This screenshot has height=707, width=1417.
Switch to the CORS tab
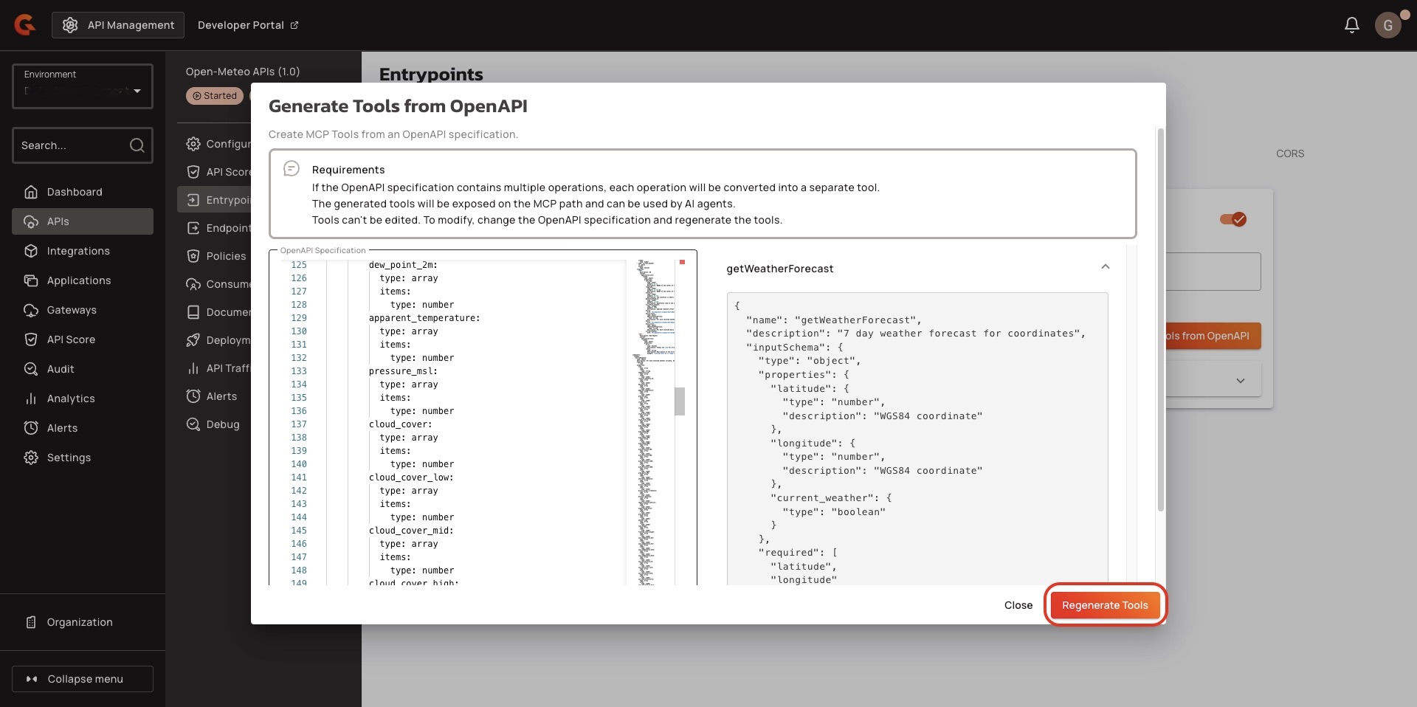(x=1289, y=154)
